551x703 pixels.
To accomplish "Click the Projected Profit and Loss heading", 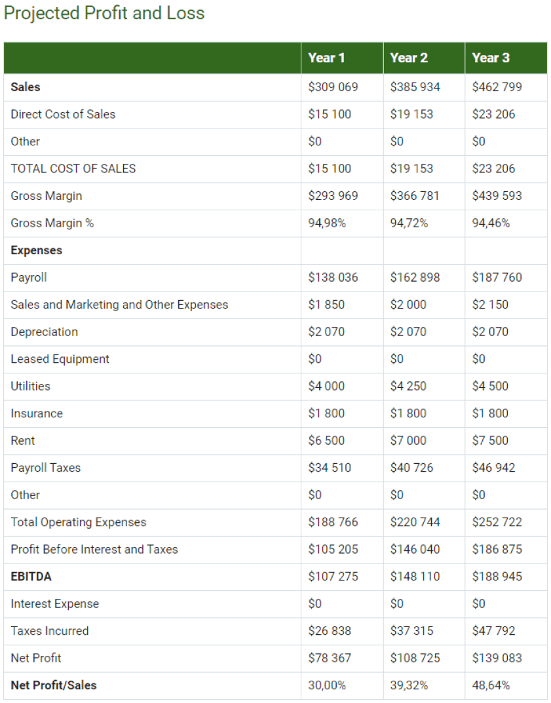I will point(104,13).
